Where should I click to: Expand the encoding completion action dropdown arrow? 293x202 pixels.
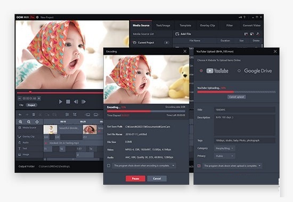(x=173, y=166)
